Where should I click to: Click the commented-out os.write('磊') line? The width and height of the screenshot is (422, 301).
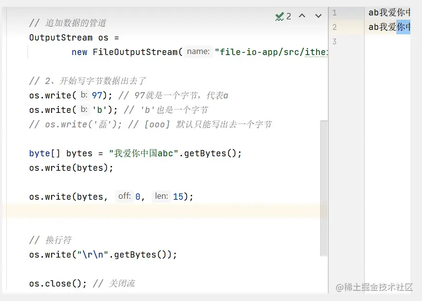(x=151, y=124)
